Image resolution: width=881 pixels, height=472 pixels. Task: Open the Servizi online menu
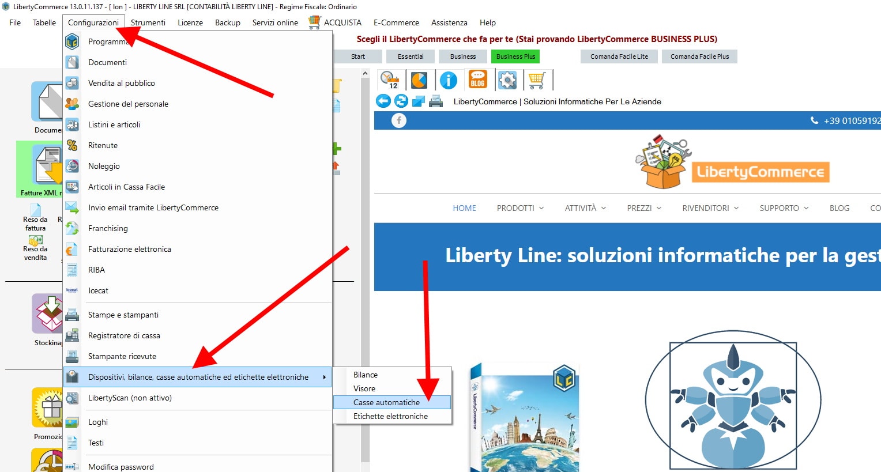[275, 22]
